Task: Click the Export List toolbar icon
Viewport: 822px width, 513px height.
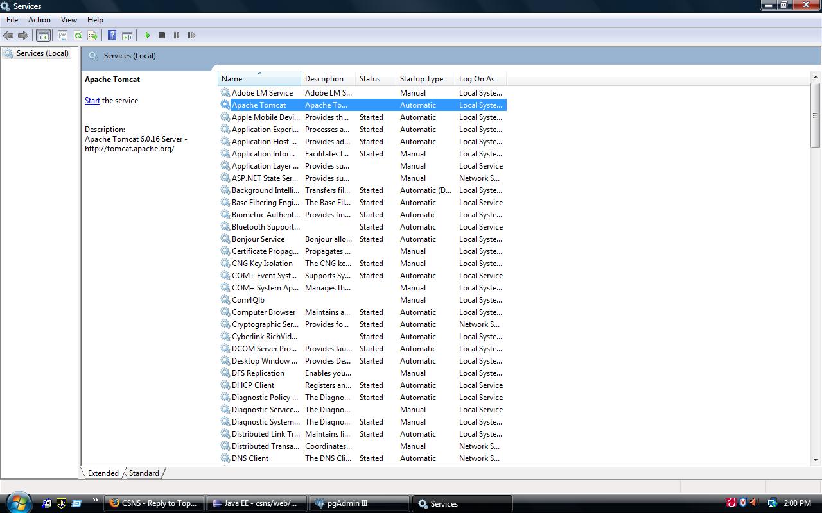Action: [92, 35]
